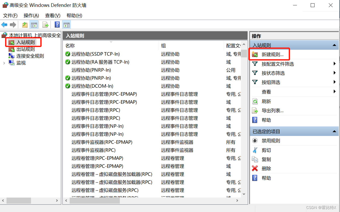Select the 监视 tree node
This screenshot has width=340, height=212.
coord(21,63)
